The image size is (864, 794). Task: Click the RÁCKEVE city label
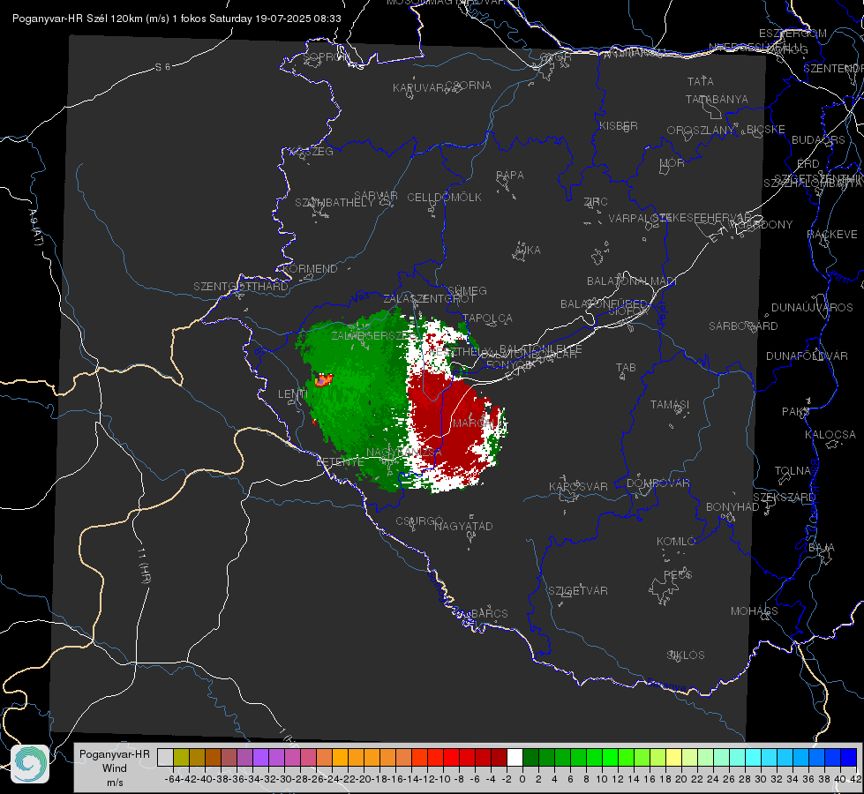(832, 235)
